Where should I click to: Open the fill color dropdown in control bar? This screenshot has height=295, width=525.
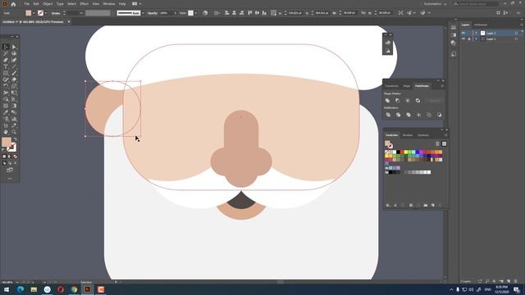(x=34, y=13)
